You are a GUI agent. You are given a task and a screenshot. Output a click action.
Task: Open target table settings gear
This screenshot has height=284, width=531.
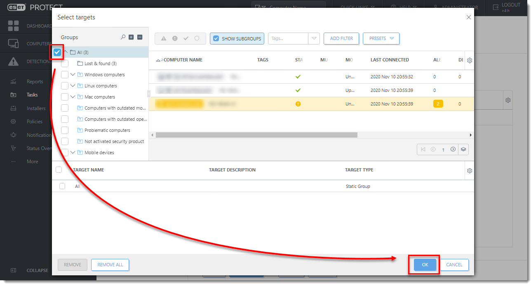point(470,170)
